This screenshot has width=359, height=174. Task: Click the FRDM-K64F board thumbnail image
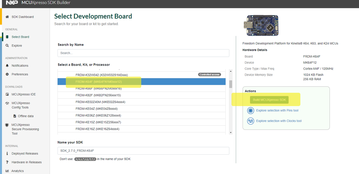click(261, 25)
